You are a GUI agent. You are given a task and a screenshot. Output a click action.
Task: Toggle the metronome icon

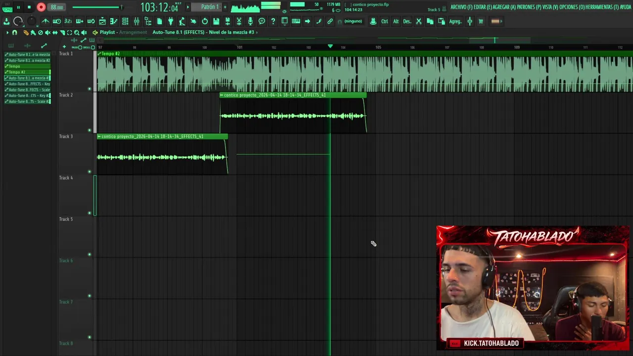click(x=45, y=21)
